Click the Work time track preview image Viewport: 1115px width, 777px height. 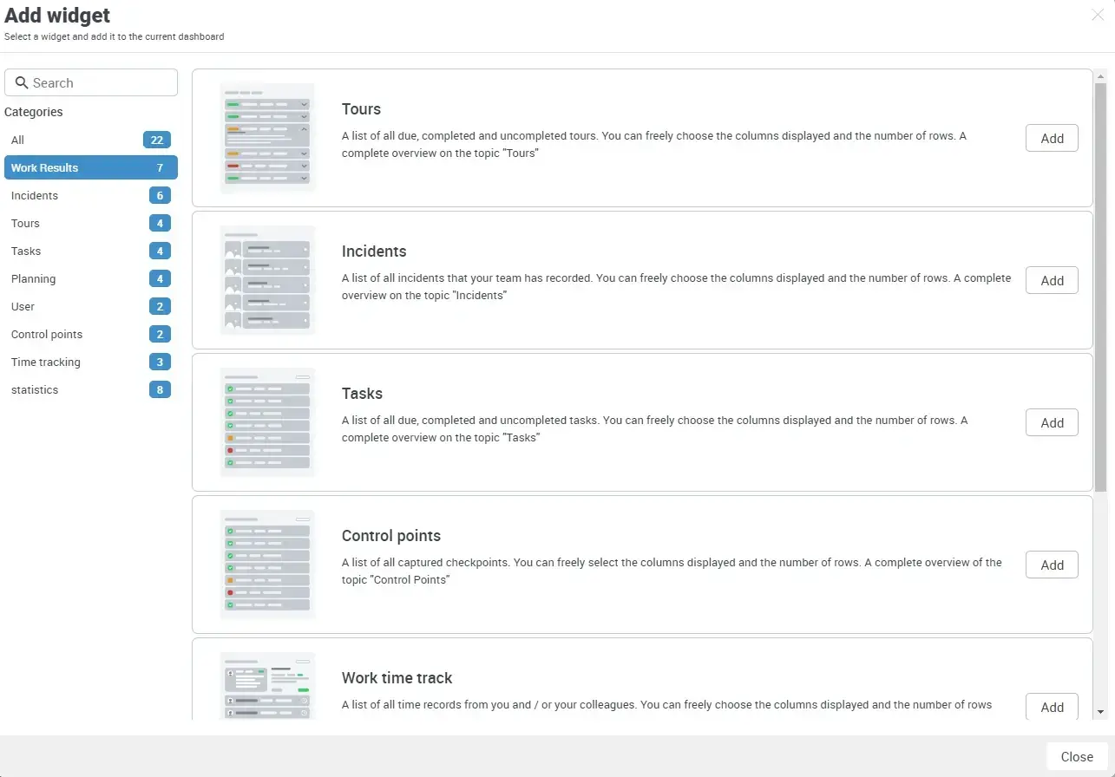click(267, 685)
